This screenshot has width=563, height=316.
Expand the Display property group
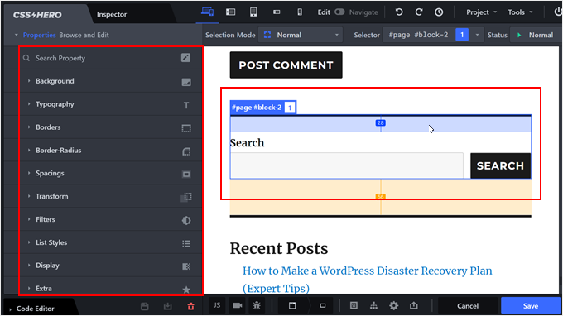coord(47,266)
